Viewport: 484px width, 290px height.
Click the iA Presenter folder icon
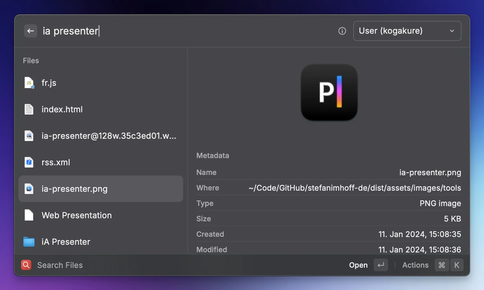(x=29, y=242)
